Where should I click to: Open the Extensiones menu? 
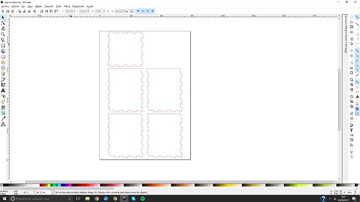click(78, 6)
